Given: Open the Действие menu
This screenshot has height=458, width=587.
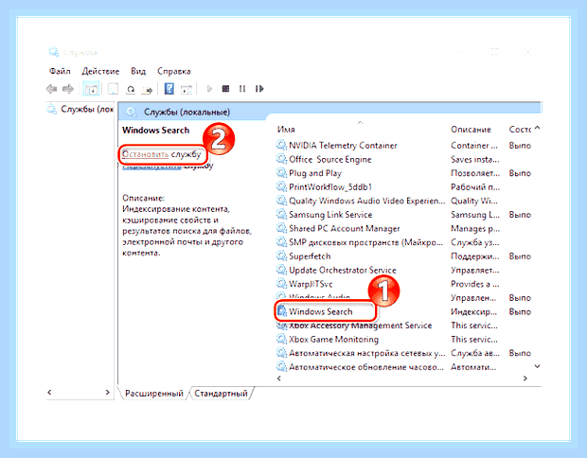Looking at the screenshot, I should 100,71.
